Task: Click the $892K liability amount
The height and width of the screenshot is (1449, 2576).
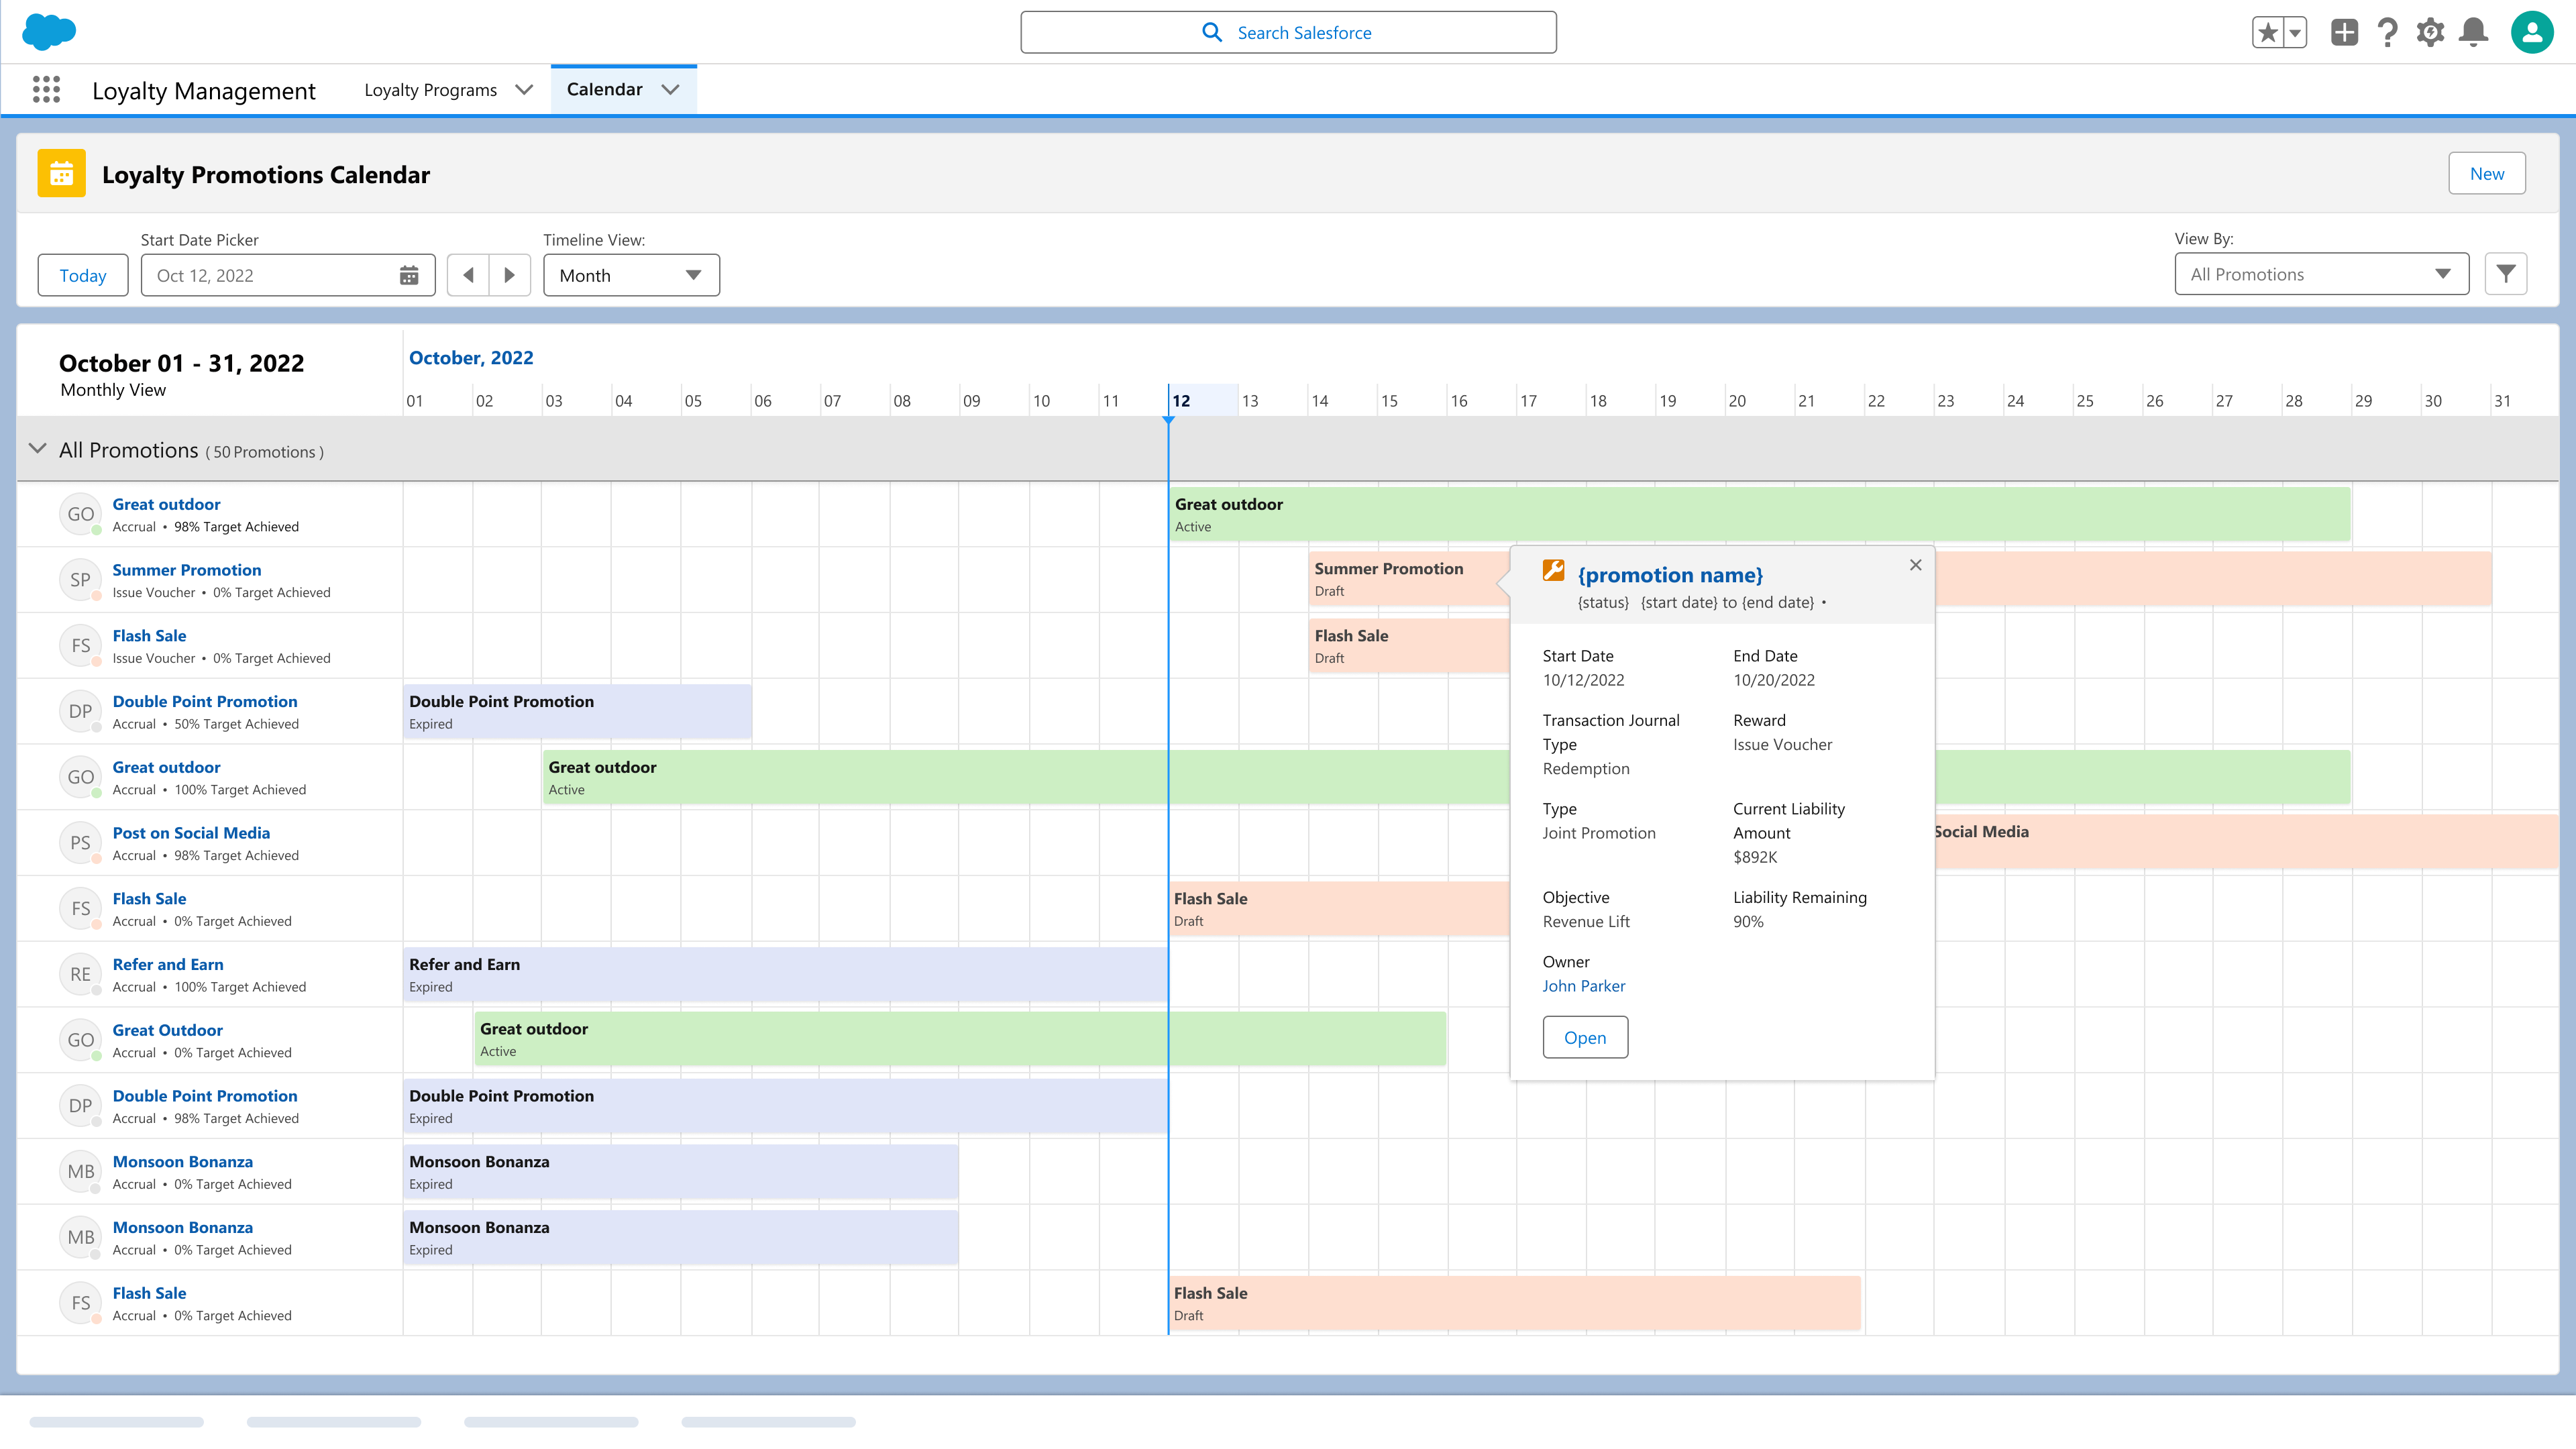Action: (x=1755, y=857)
